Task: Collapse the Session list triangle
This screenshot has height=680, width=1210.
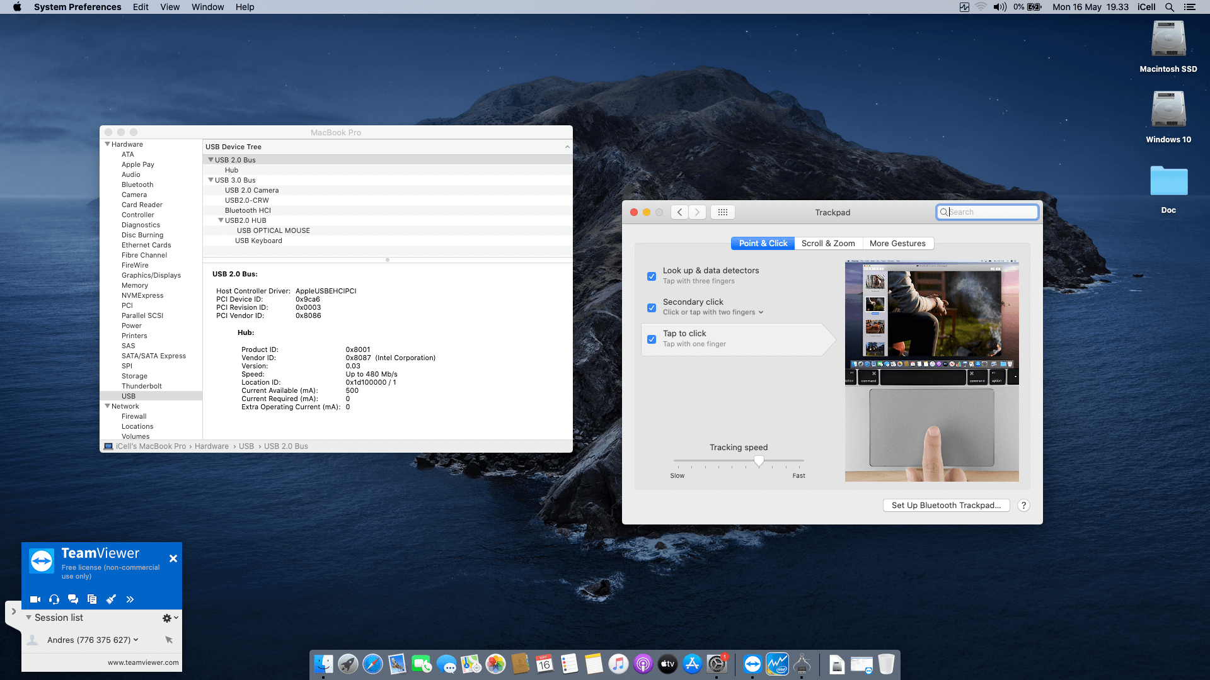Action: 29,618
